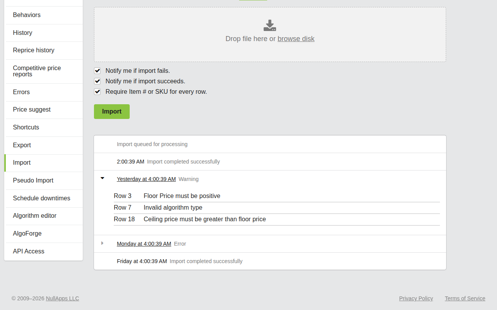The width and height of the screenshot is (497, 310).
Task: Navigate to Reprice history
Action: click(x=33, y=50)
